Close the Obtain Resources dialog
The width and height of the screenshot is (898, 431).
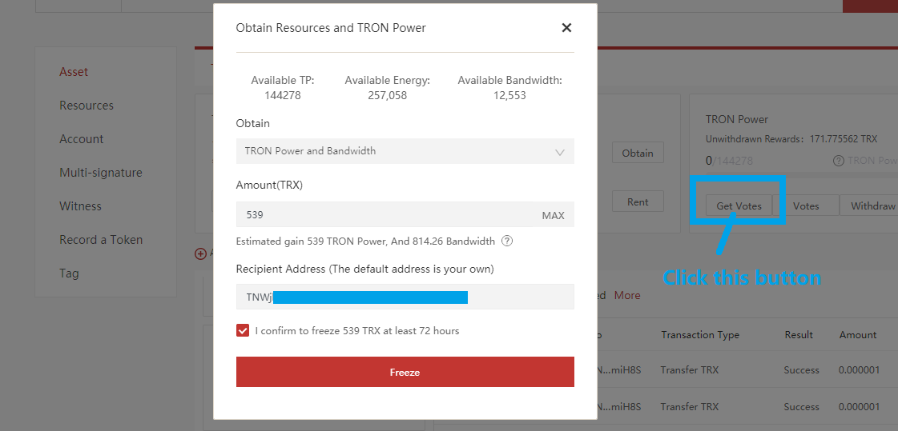566,27
